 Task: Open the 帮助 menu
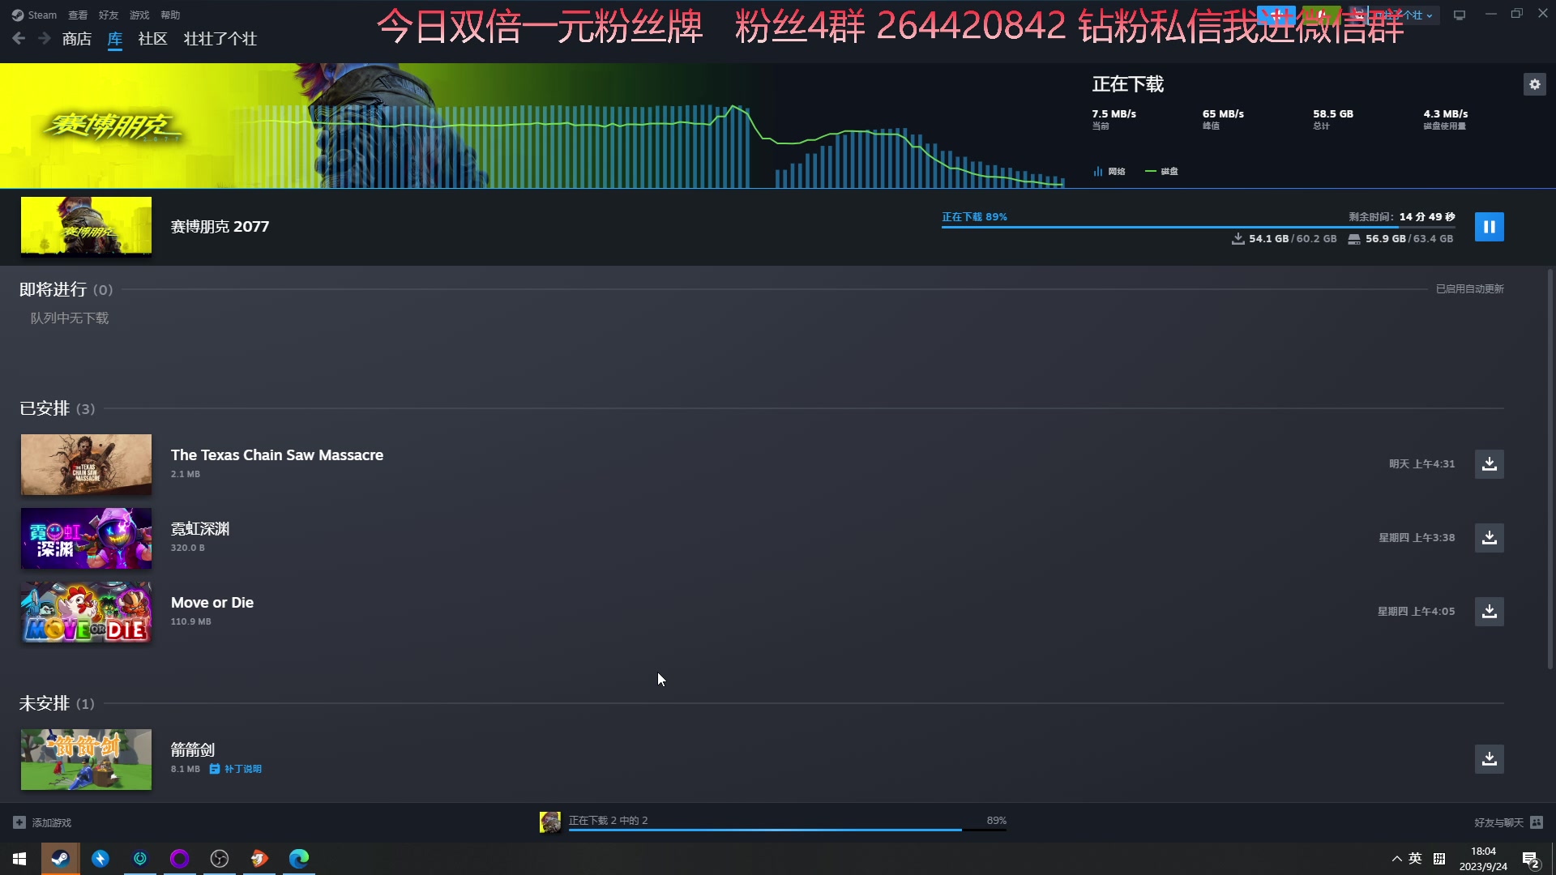(x=170, y=15)
